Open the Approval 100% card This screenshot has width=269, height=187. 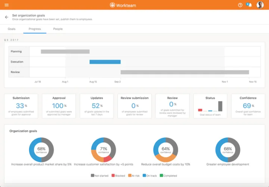[x=59, y=106]
